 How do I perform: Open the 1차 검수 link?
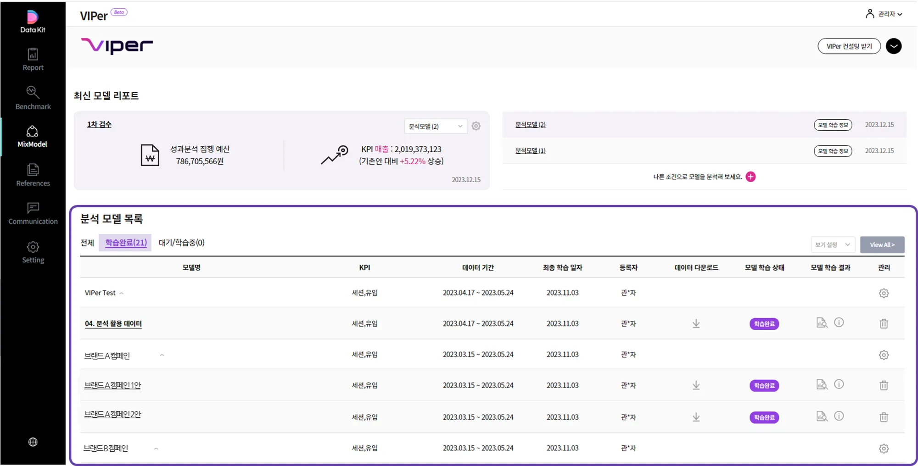(99, 125)
